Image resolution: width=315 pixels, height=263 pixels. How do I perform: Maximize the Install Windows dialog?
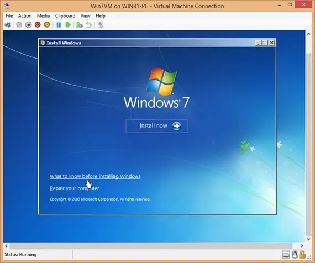[x=265, y=43]
